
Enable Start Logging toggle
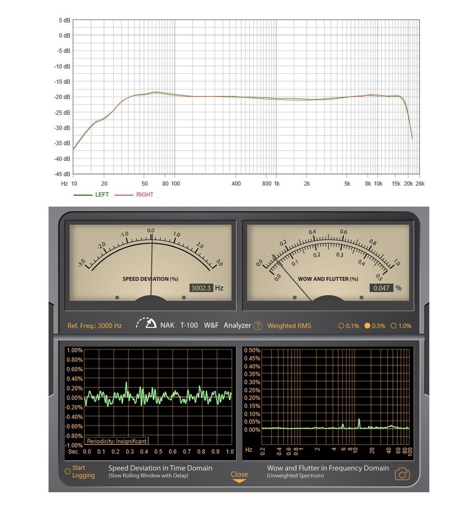67,471
